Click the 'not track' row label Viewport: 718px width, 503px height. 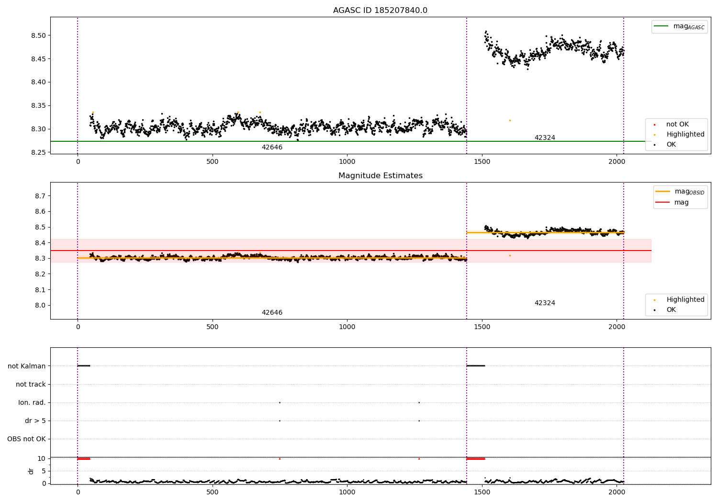click(x=31, y=385)
